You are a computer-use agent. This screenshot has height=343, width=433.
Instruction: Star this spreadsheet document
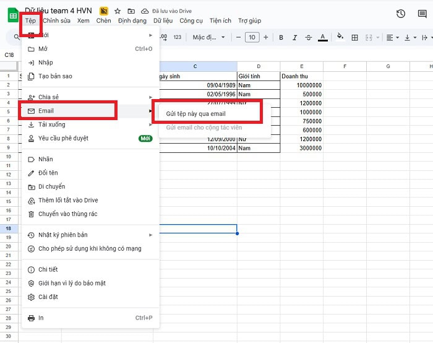click(118, 11)
